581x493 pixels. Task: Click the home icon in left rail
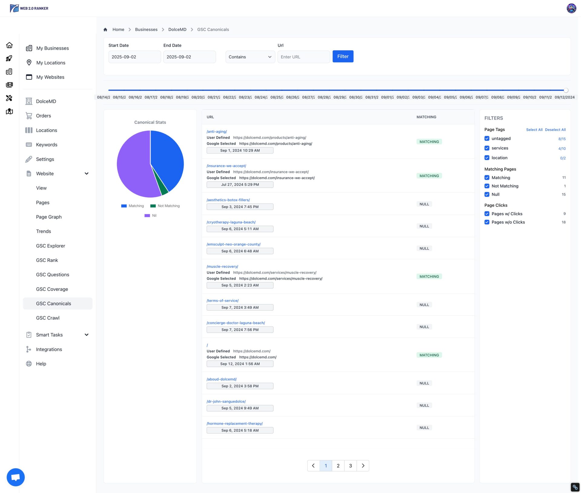coord(9,45)
